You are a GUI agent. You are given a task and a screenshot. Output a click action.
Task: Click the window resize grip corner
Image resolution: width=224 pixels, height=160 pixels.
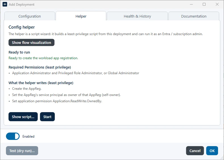point(222,158)
